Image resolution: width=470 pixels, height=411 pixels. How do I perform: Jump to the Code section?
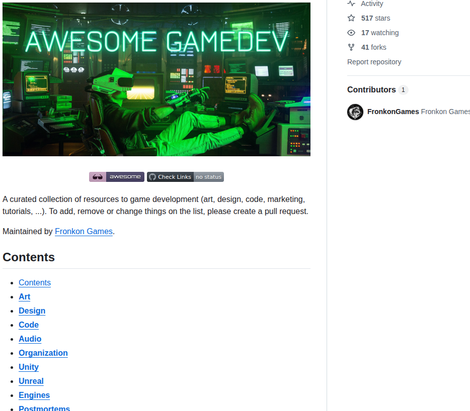point(29,325)
